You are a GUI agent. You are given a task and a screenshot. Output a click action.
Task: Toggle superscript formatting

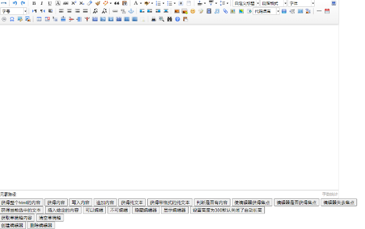coord(74,3)
